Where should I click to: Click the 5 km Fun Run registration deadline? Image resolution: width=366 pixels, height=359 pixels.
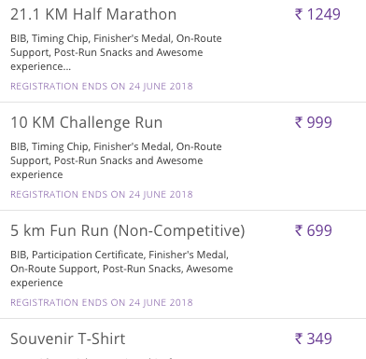pyautogui.click(x=102, y=302)
